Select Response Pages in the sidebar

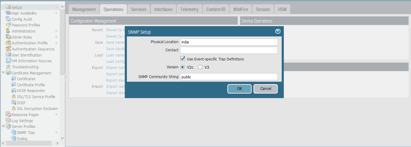point(25,115)
